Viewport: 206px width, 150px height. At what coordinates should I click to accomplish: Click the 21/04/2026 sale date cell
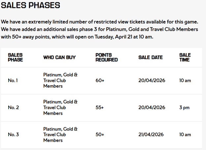[152, 135]
